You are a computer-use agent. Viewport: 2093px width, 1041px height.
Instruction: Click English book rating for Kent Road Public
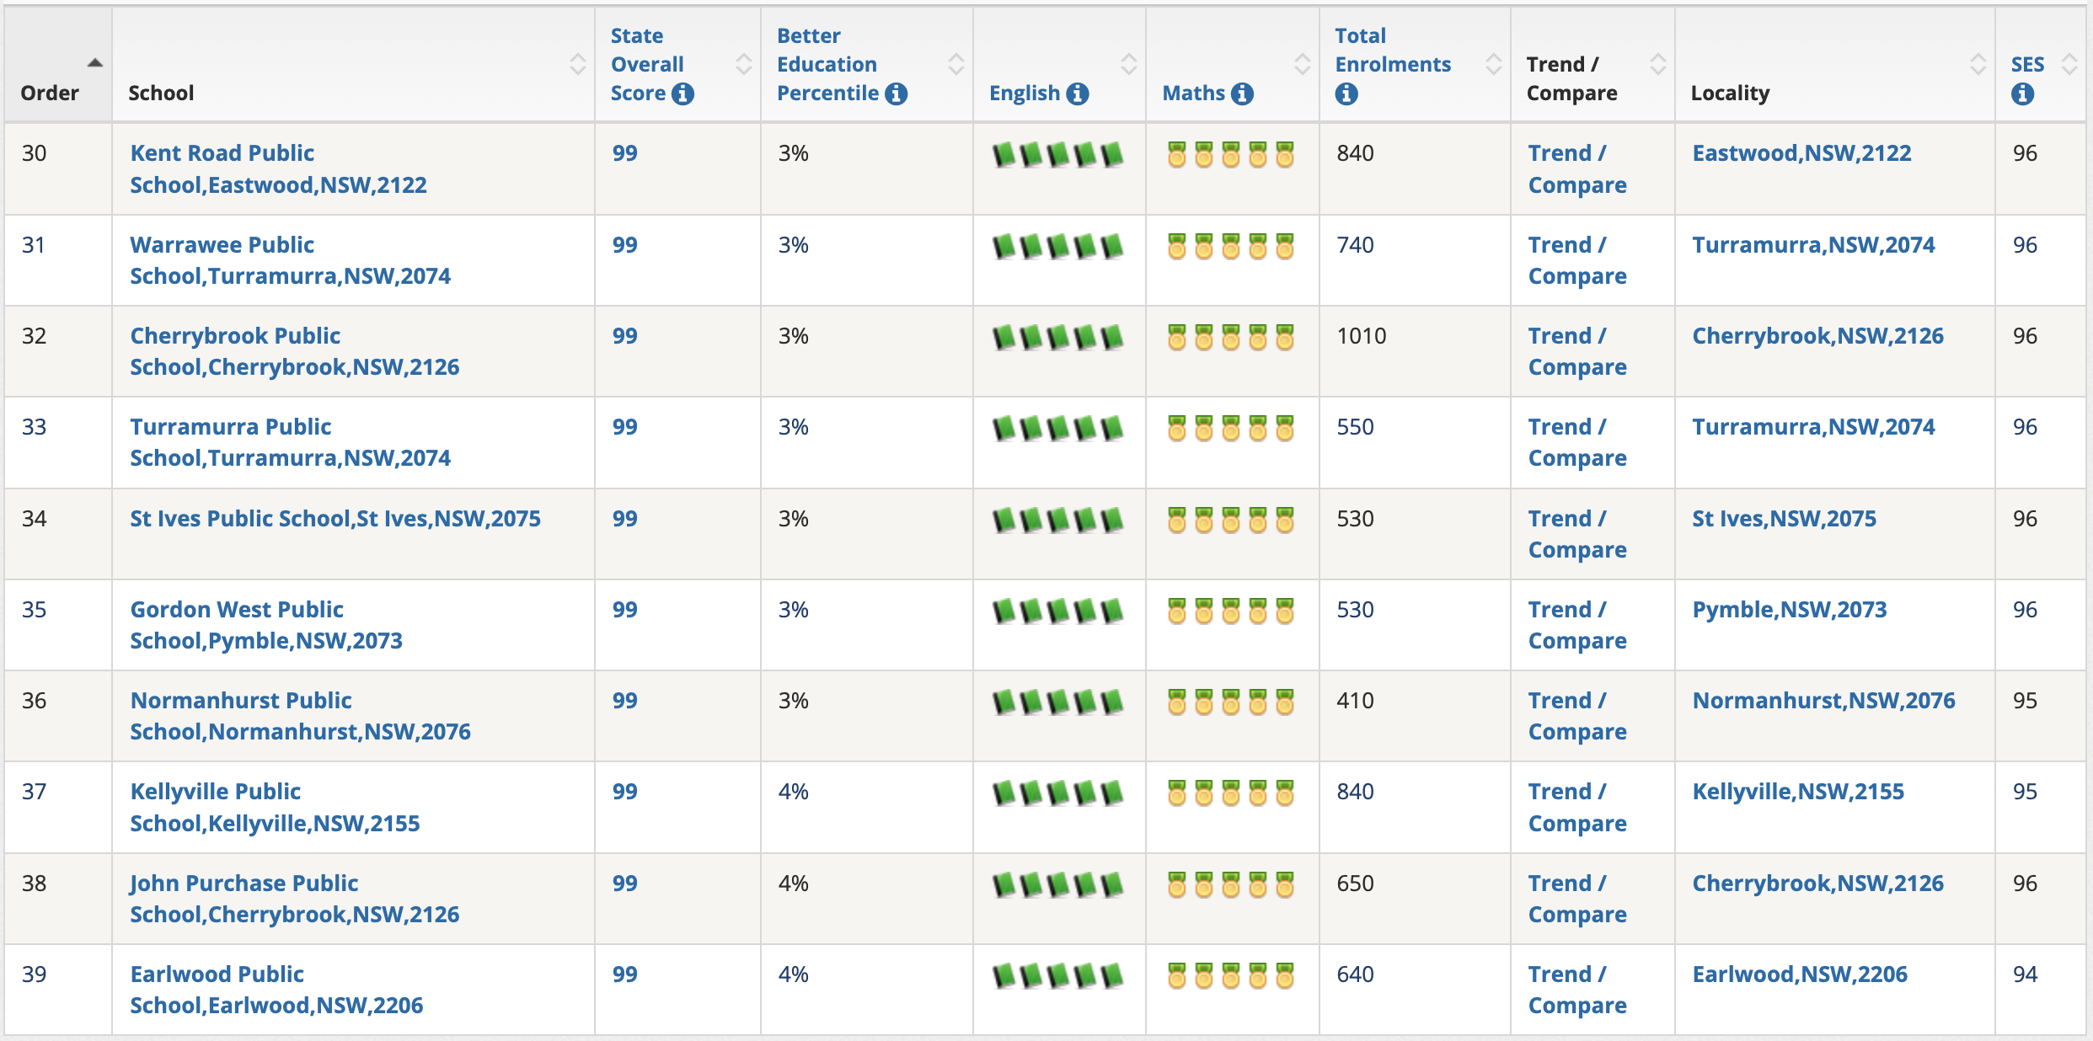point(1057,155)
